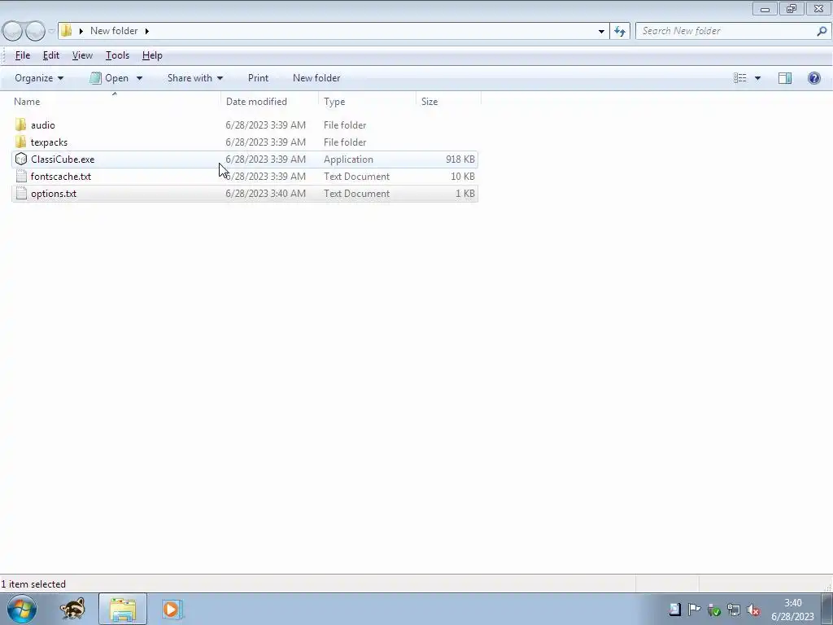Select the texpacks folder name
Image resolution: width=833 pixels, height=625 pixels.
coord(50,142)
